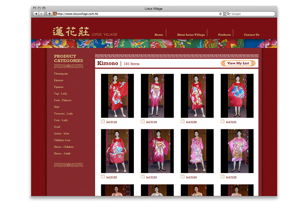Click the browser back arrow button

click(x=36, y=14)
